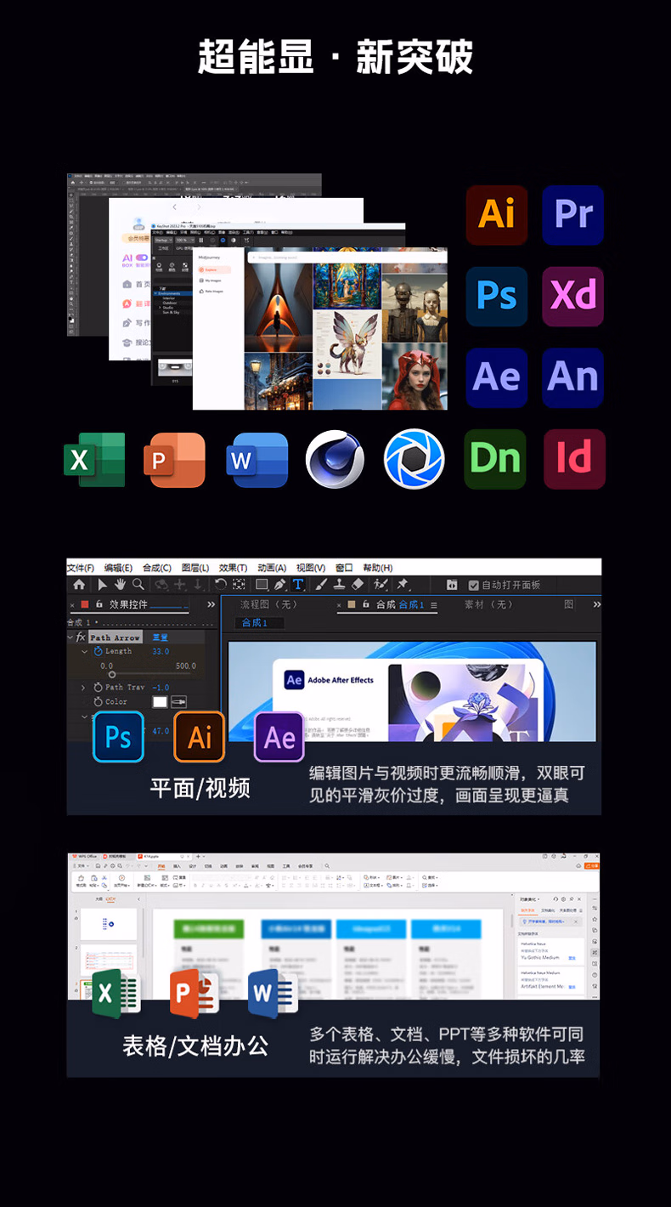Switch to the 素材 (无) tab
671x1207 pixels.
coord(488,604)
